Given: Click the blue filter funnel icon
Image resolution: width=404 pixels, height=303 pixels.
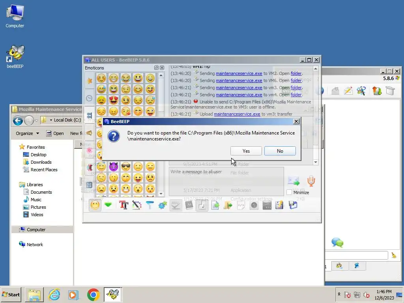Looking at the screenshot, I should tap(150, 205).
